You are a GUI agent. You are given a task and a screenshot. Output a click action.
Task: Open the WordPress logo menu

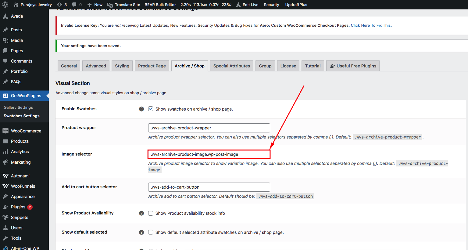[x=5, y=5]
